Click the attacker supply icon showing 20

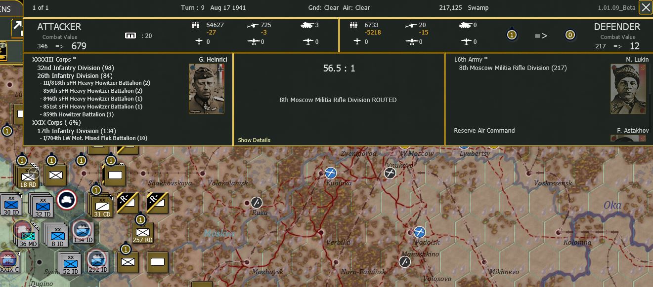(131, 36)
